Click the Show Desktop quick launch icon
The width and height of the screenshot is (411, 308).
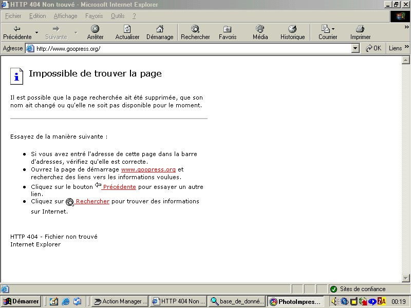click(x=78, y=301)
